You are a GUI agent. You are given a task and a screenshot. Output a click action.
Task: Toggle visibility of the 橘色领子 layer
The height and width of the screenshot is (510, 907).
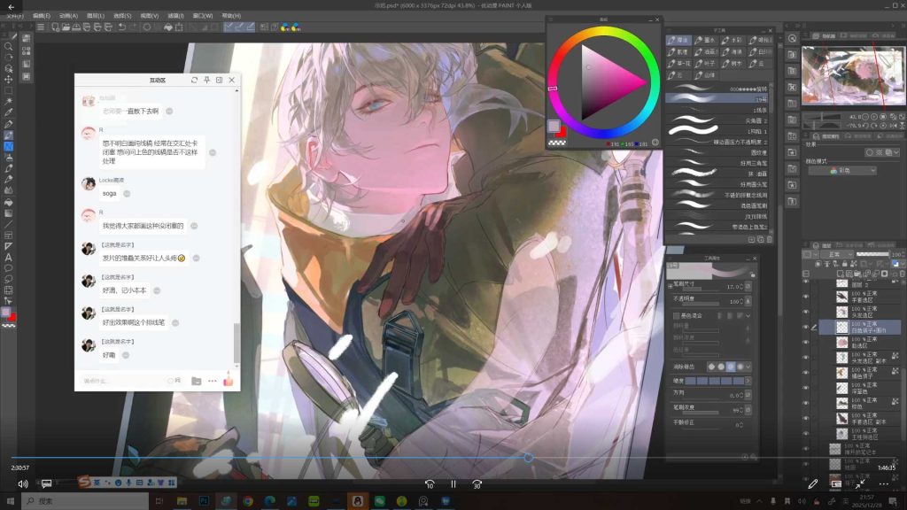[x=806, y=373]
